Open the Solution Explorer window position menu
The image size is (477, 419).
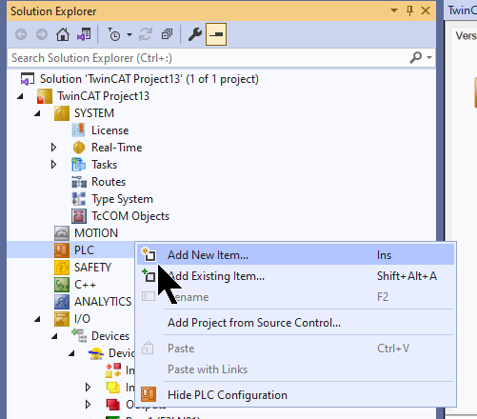coord(394,10)
